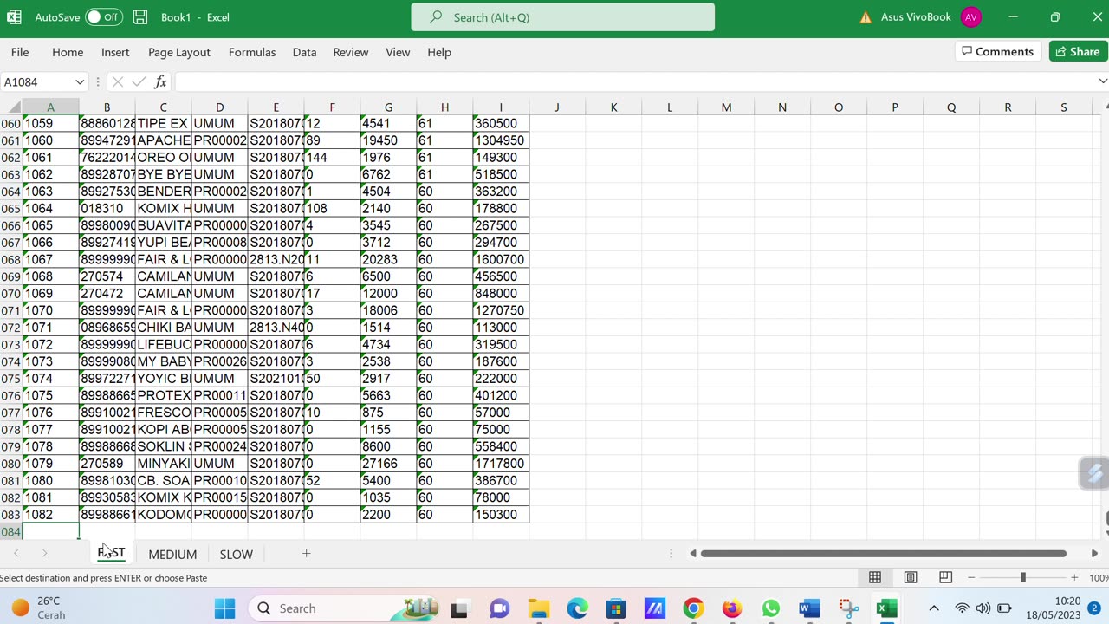The width and height of the screenshot is (1109, 624).
Task: Open the View tab
Action: point(398,52)
